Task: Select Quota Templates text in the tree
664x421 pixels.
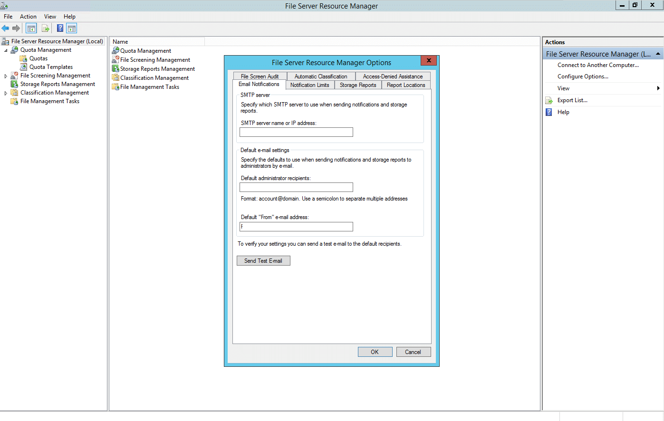Action: coord(51,67)
